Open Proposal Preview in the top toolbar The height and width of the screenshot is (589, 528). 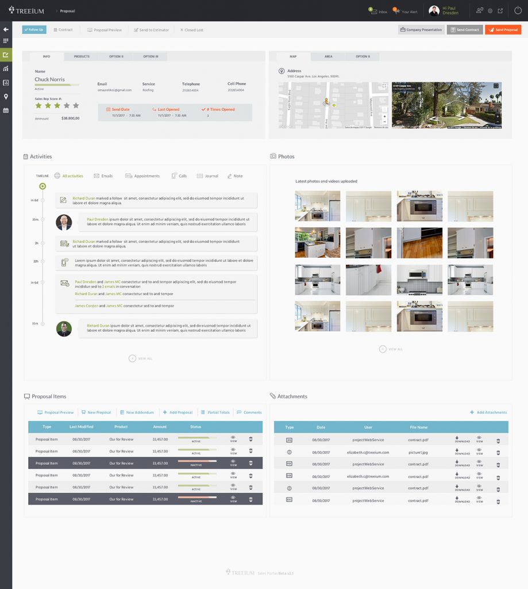click(105, 30)
